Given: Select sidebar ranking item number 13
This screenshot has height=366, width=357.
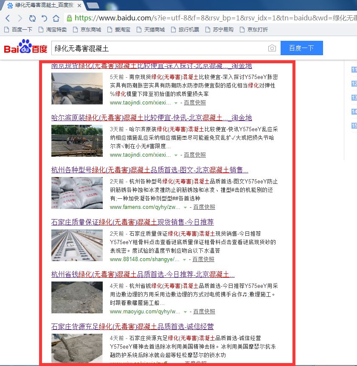Looking at the screenshot, I should coord(354,98).
